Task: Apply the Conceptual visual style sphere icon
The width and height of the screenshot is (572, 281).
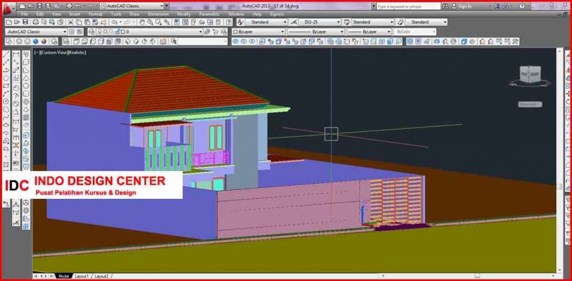Action: click(x=44, y=41)
